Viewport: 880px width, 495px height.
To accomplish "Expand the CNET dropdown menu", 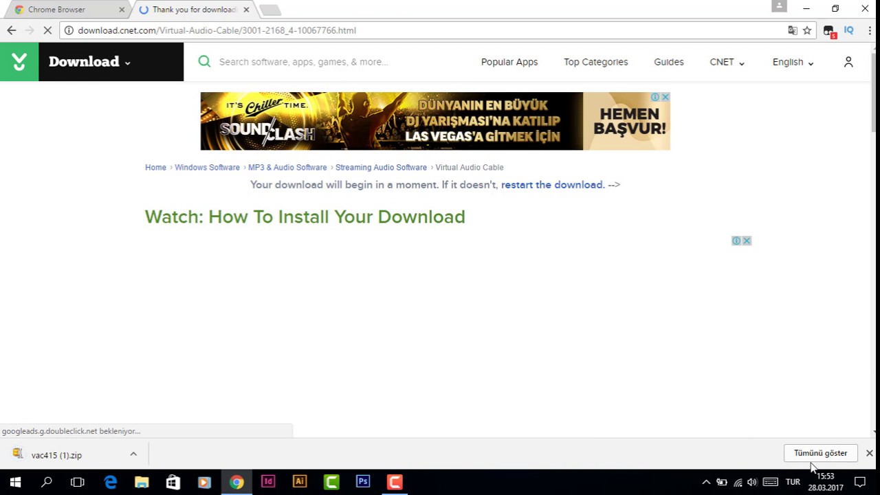I will coord(727,62).
